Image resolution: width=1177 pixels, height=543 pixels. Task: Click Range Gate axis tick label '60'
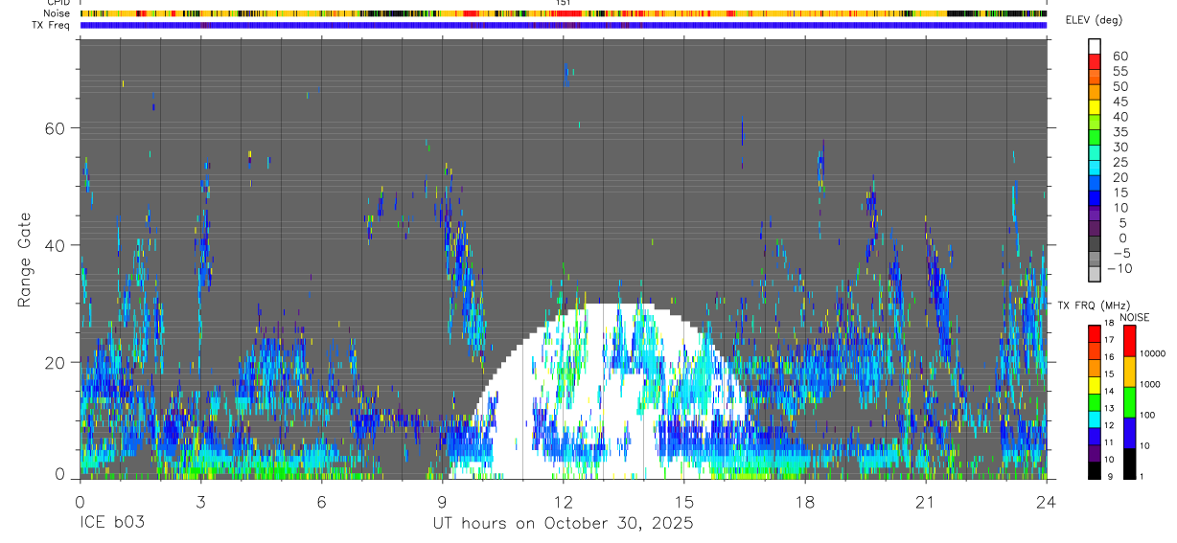coord(56,128)
